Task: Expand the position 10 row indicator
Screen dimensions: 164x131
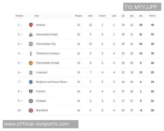Action: (22, 111)
